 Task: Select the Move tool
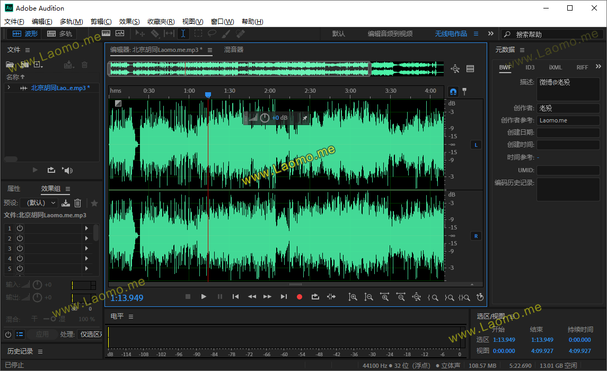140,34
